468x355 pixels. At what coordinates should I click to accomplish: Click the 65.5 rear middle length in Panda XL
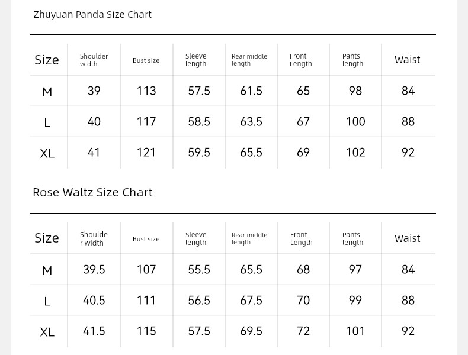pyautogui.click(x=251, y=152)
